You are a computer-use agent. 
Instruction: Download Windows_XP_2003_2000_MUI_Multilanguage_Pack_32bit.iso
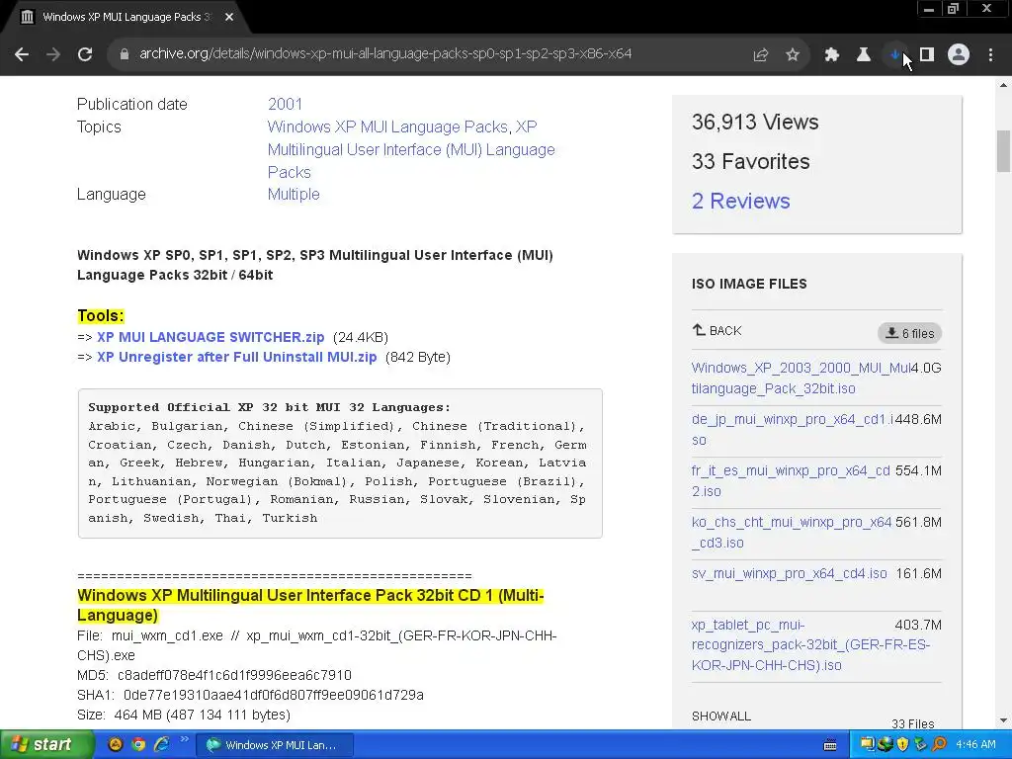click(x=801, y=378)
